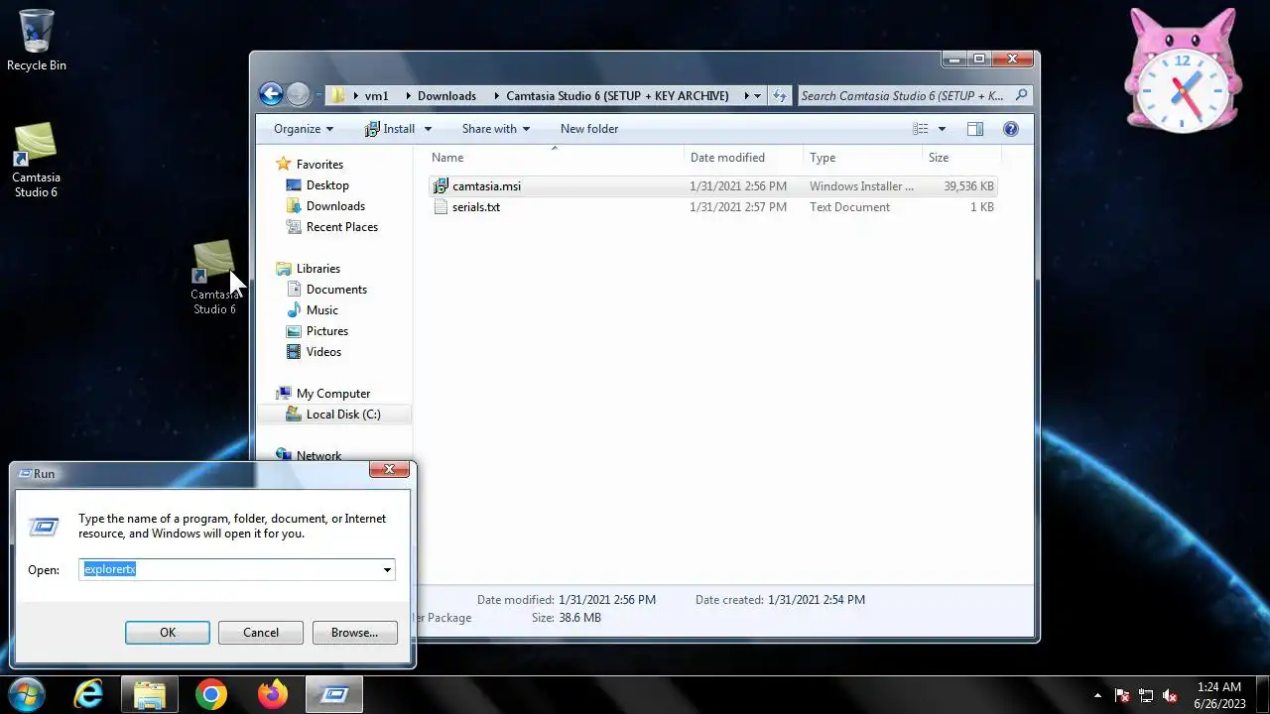Open the address bar history dropdown
The height and width of the screenshot is (714, 1270).
(758, 96)
